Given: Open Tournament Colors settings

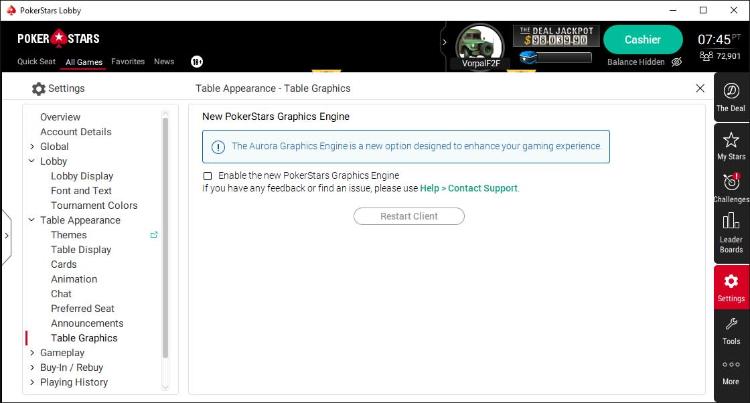Looking at the screenshot, I should [x=94, y=206].
